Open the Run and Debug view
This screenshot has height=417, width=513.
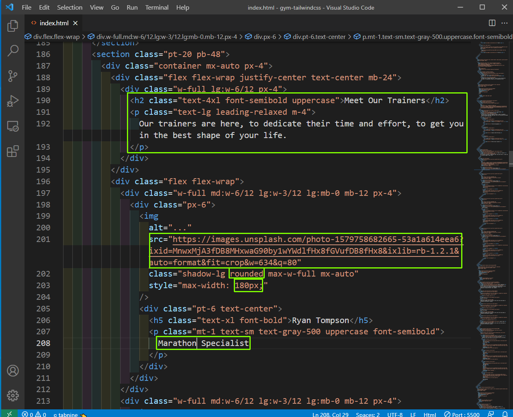tap(13, 101)
